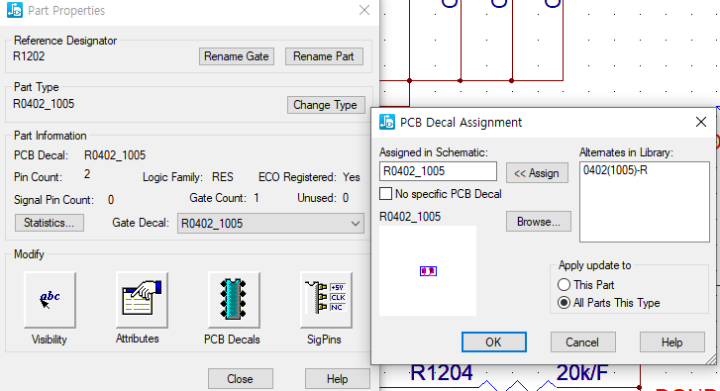
Task: Click the Part Properties title icon
Action: point(14,10)
